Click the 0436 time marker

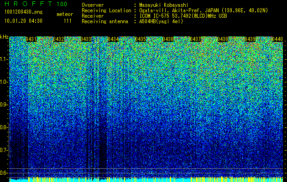pyautogui.click(x=168, y=39)
